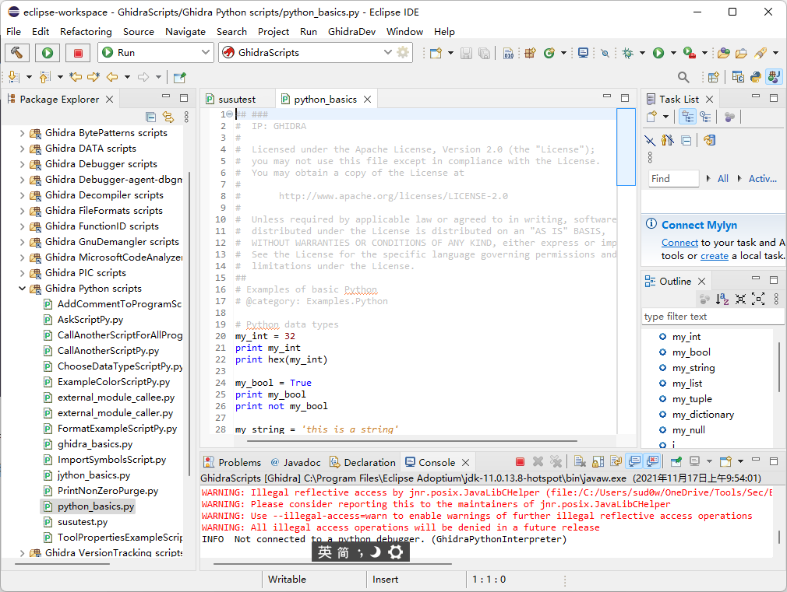The image size is (787, 592).
Task: Click the New Java Class green C icon
Action: pyautogui.click(x=549, y=53)
